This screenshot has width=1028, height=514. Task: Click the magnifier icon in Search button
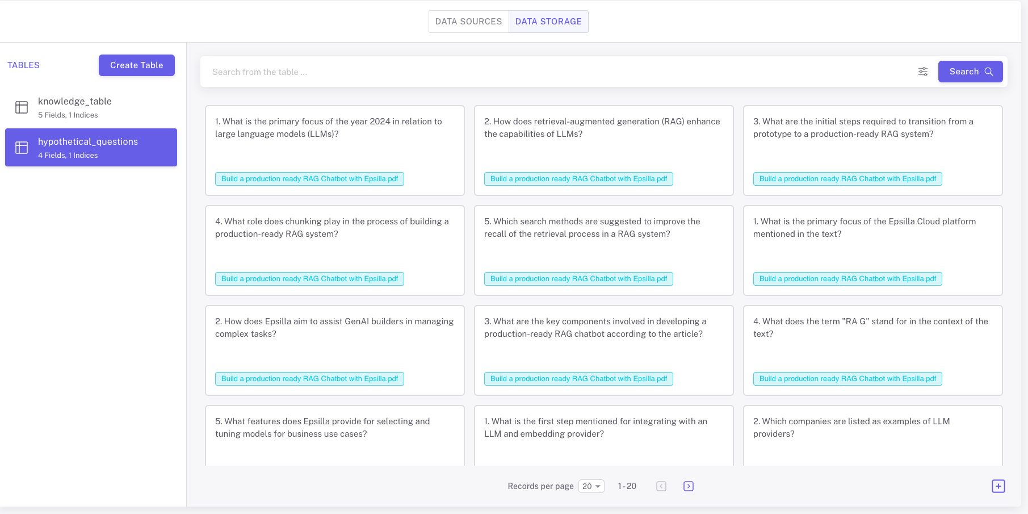pos(989,72)
